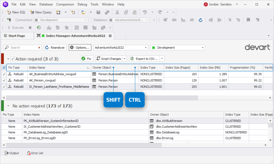Open the AdventureWorks2022 database dropdown
The width and height of the screenshot is (274, 164).
(121, 48)
